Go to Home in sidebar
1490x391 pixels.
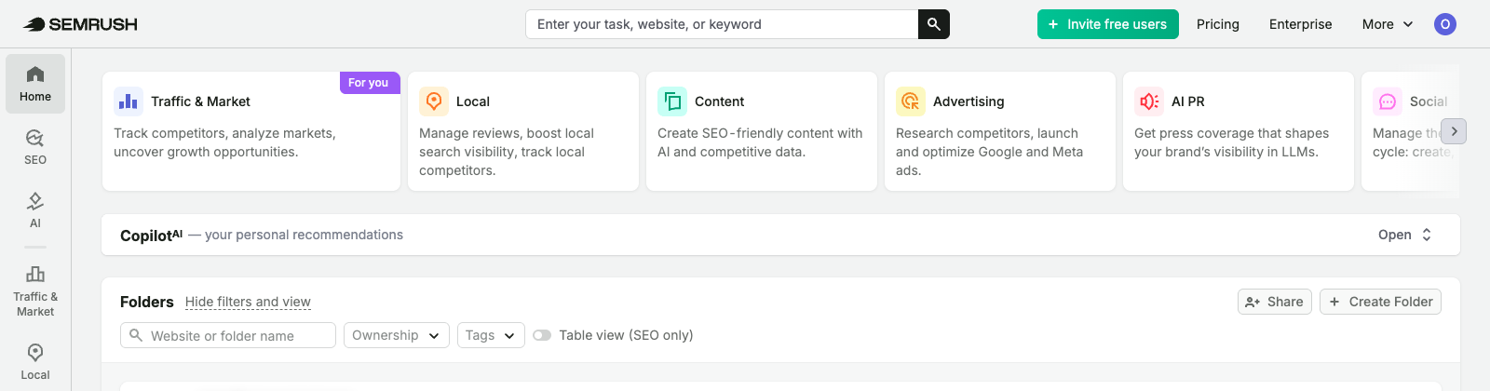coord(35,84)
